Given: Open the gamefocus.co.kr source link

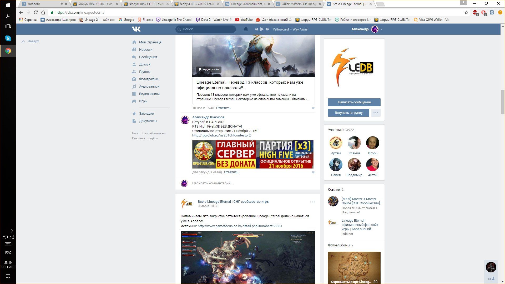Looking at the screenshot, I should (x=240, y=226).
